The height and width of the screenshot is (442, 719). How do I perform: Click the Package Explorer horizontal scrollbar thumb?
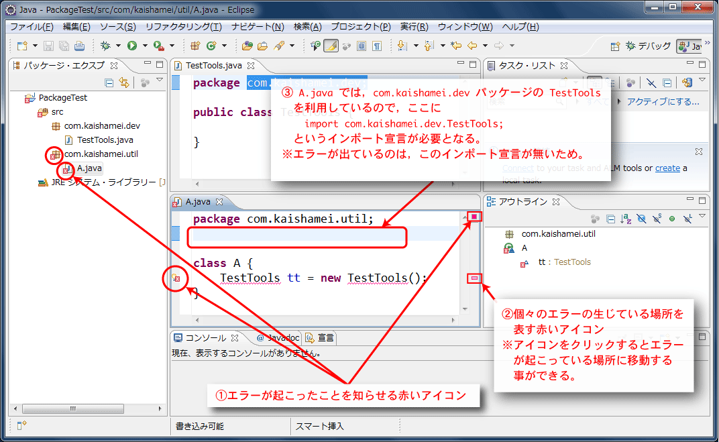73,408
